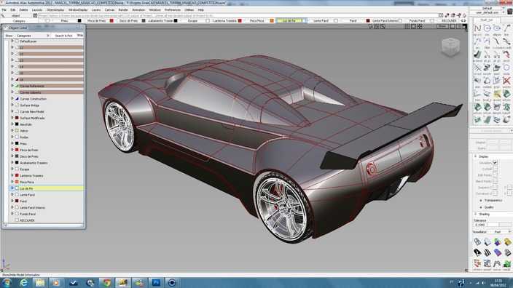Click red color swatch of Pinca de Freio in layer bar

pos(111,20)
